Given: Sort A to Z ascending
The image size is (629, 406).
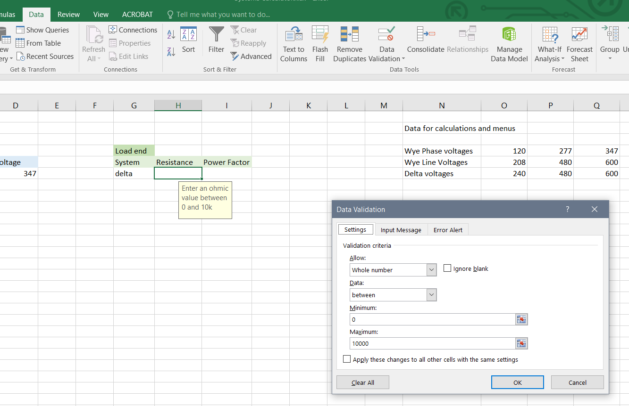Looking at the screenshot, I should [171, 34].
